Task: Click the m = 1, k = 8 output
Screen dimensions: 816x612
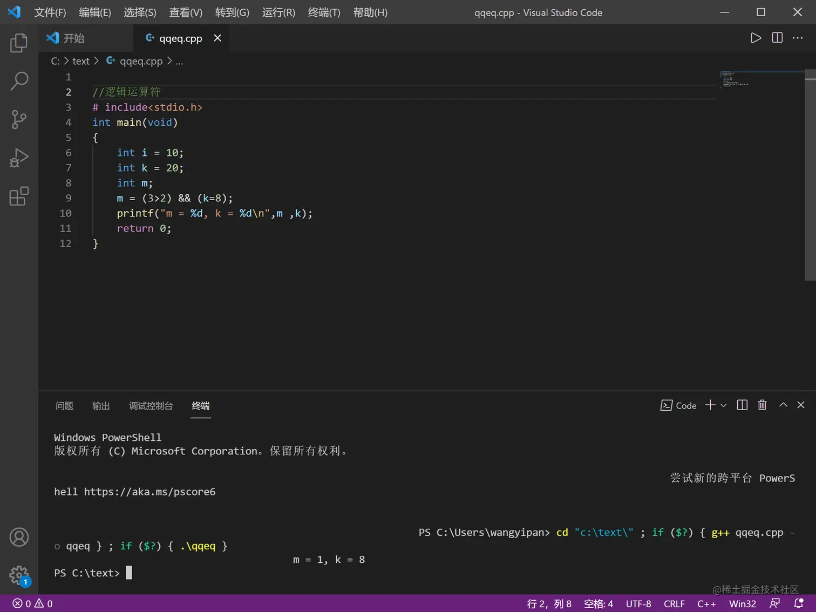Action: pyautogui.click(x=329, y=560)
